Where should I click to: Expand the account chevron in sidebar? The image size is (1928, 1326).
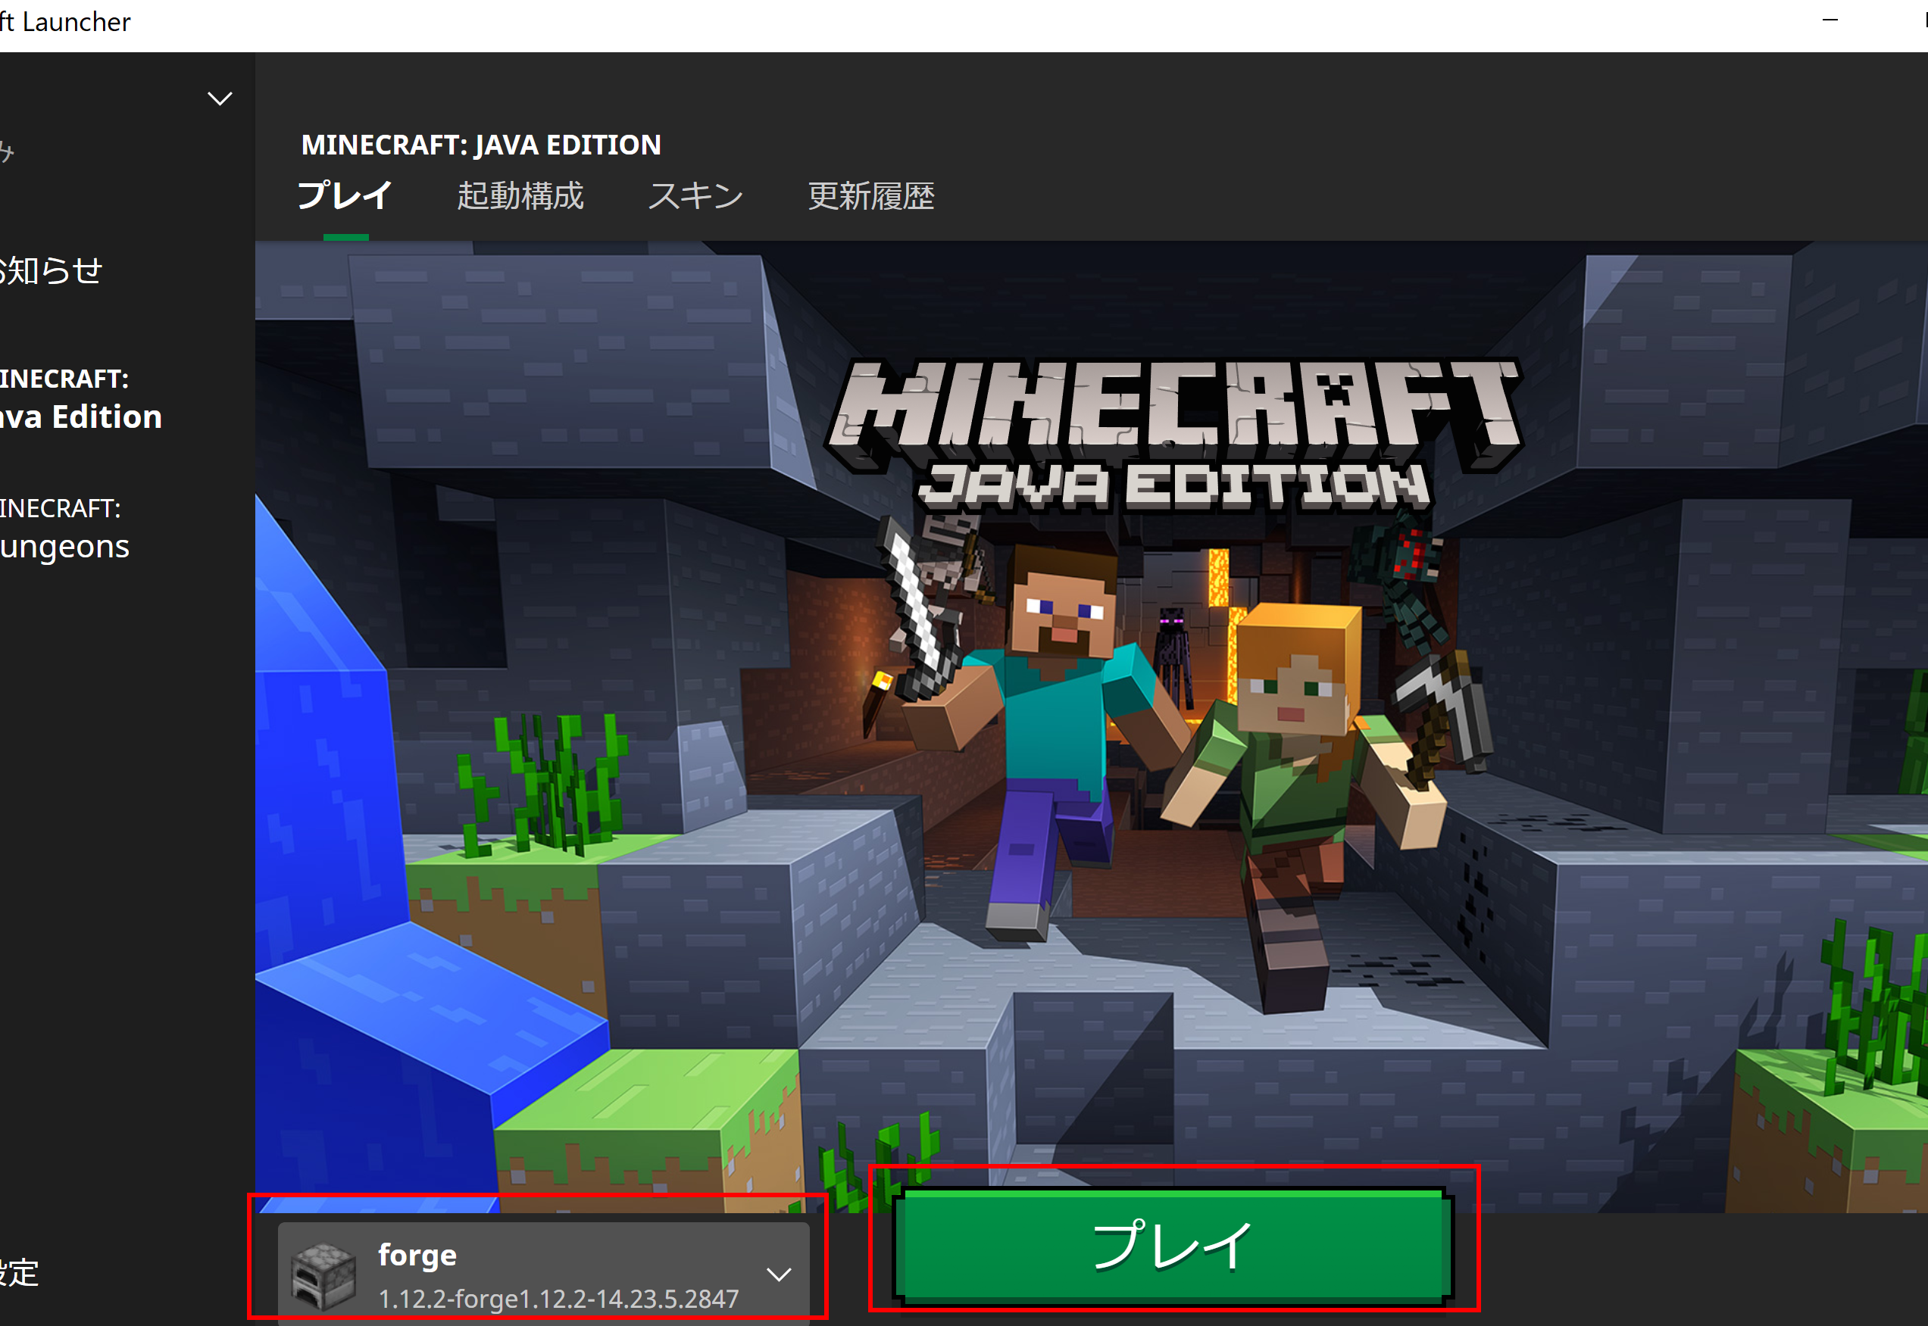[x=220, y=99]
